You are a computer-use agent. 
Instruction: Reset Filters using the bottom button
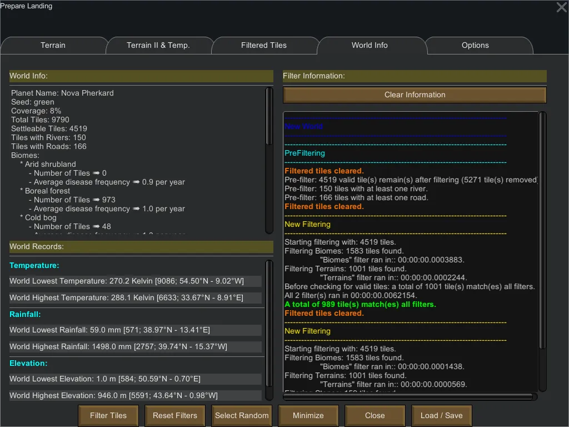pos(175,415)
